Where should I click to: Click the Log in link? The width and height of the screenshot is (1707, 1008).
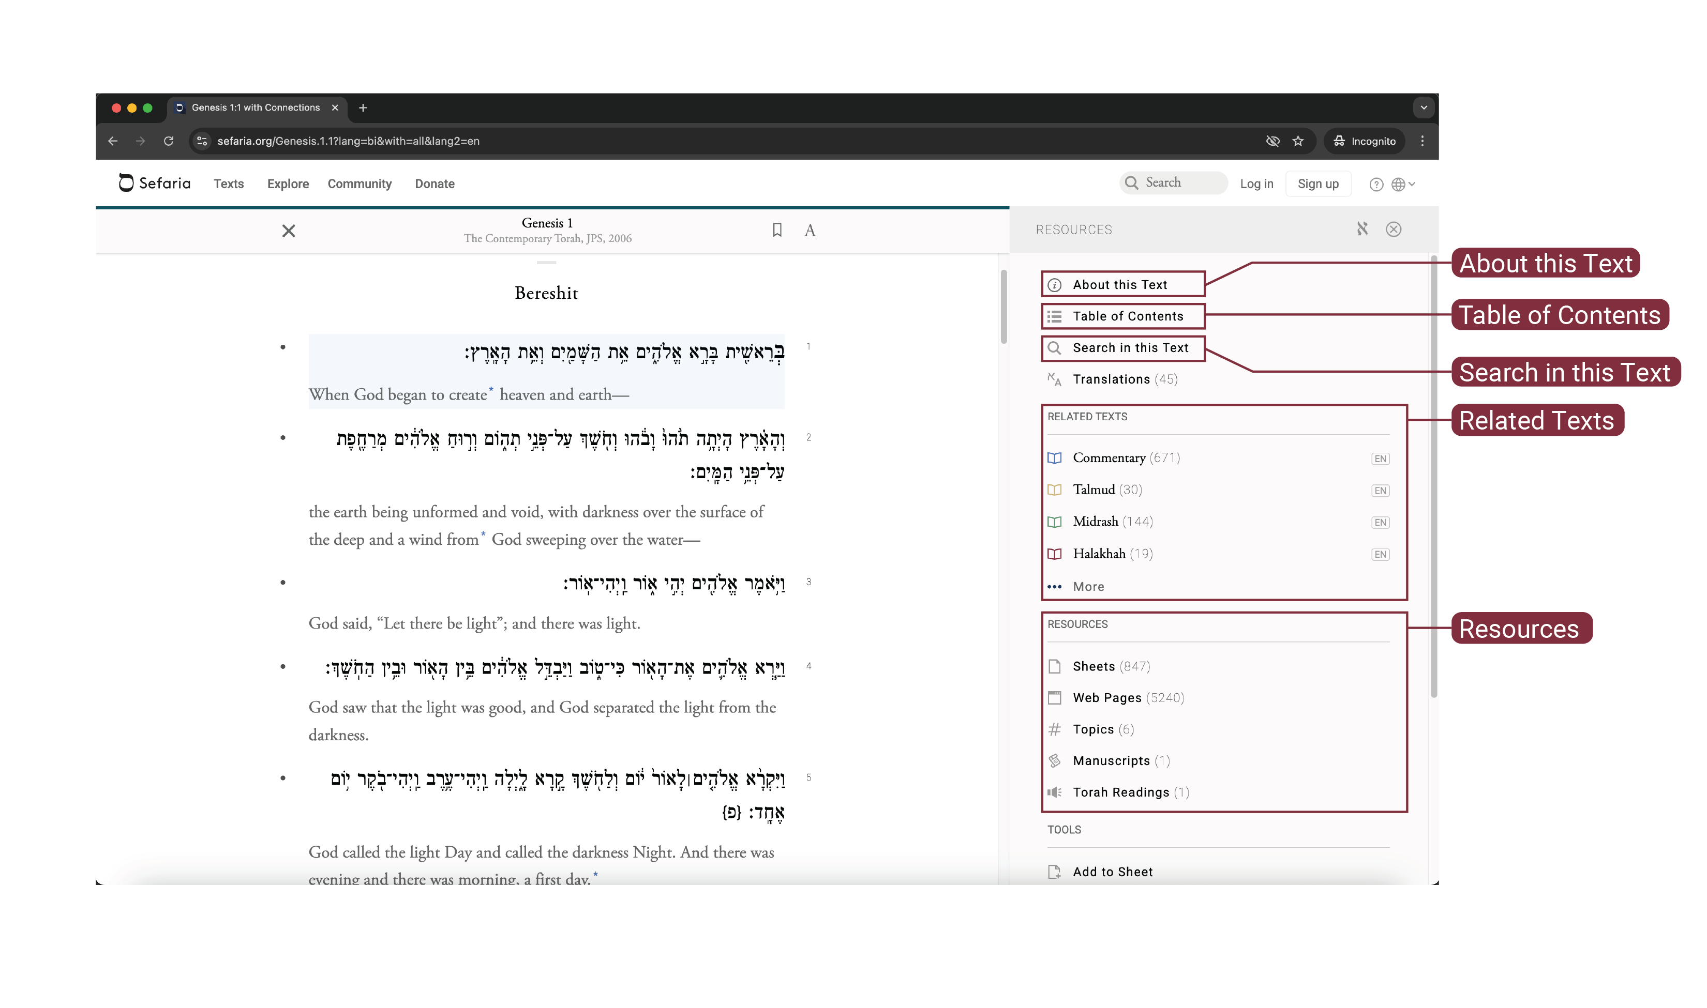coord(1256,184)
